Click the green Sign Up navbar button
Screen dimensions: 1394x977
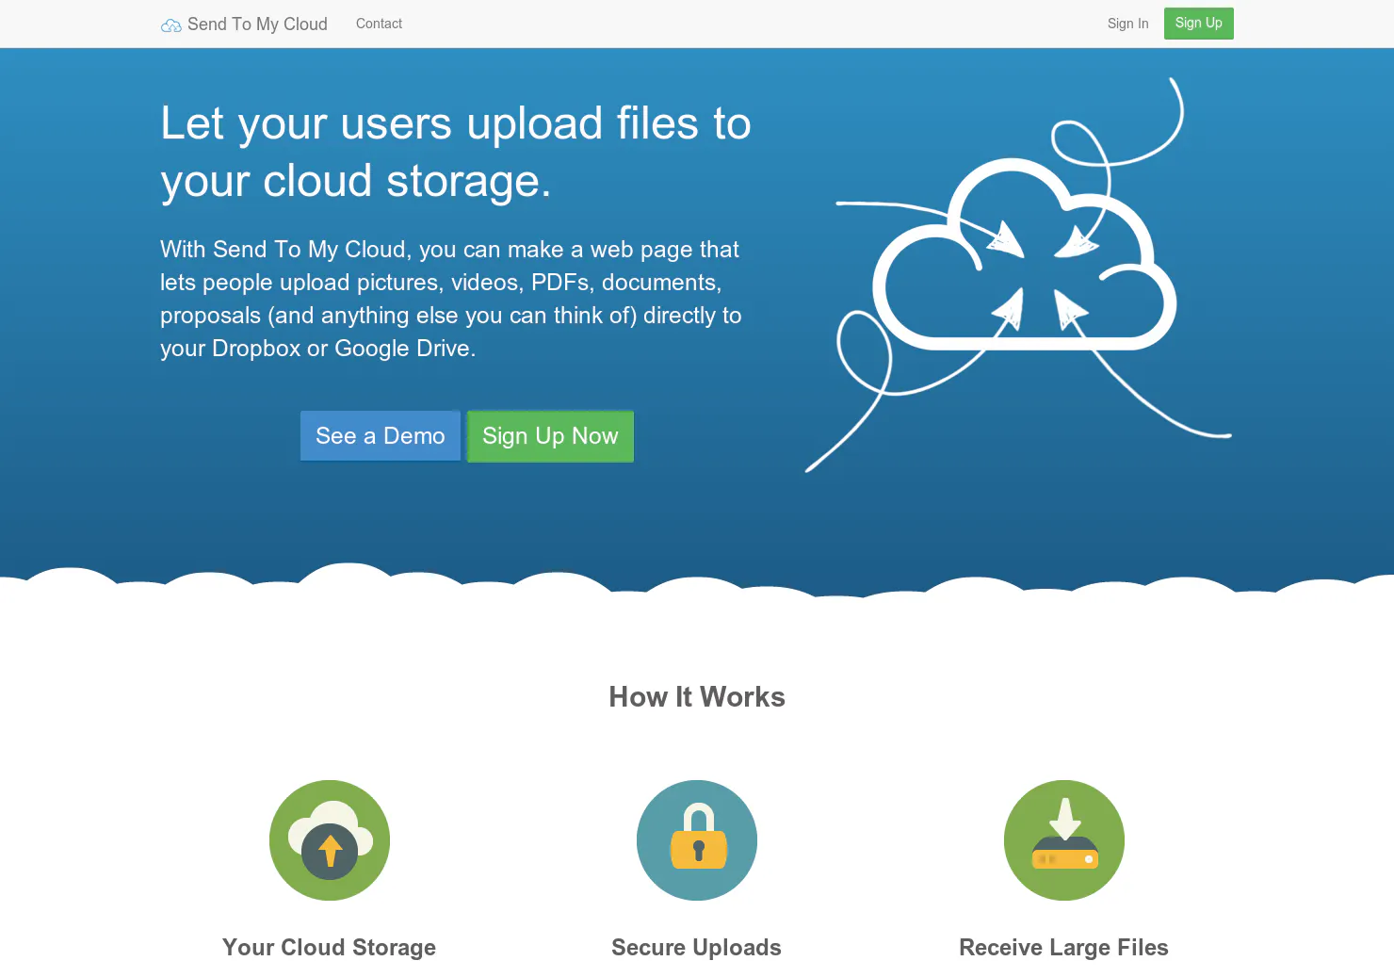click(1198, 24)
